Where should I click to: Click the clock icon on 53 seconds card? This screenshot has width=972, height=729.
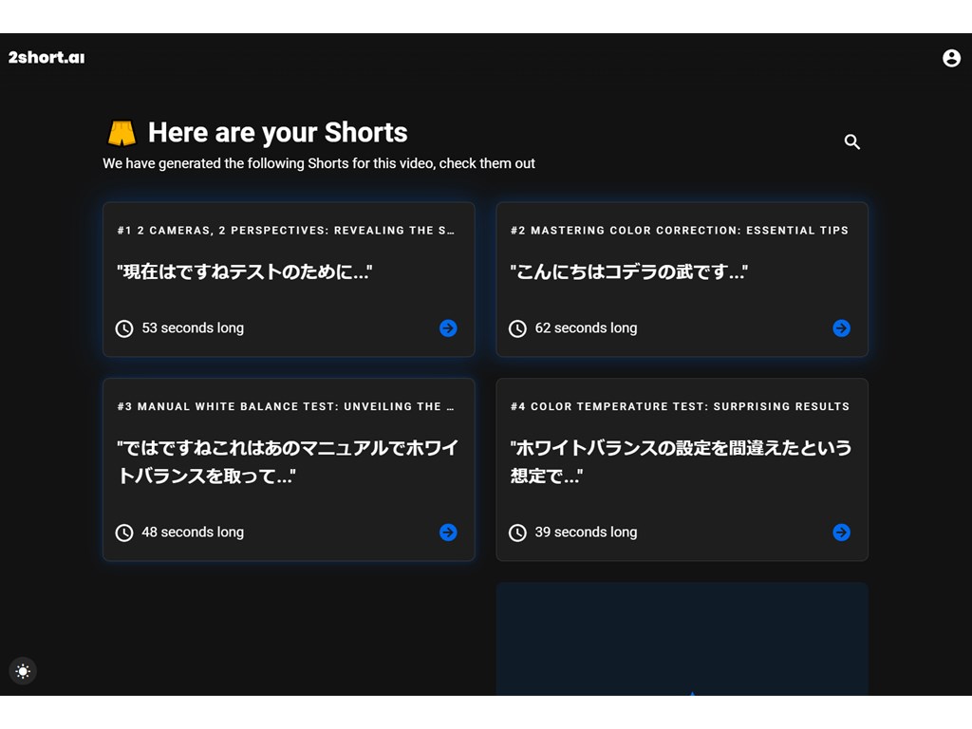[x=124, y=328]
